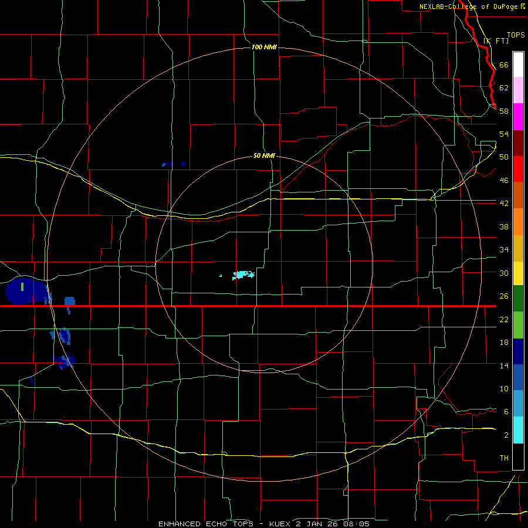
Task: Click the '14' scale value
Action: point(504,365)
